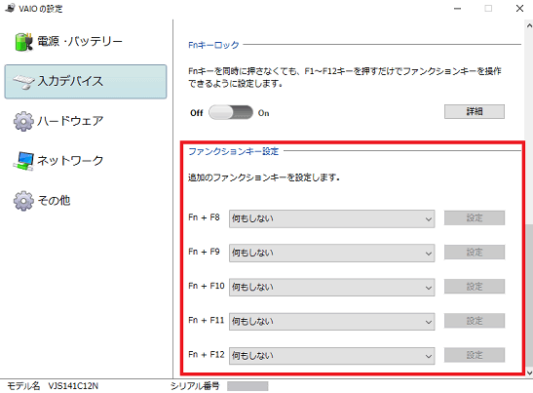This screenshot has height=393, width=533.
Task: Open the 電源・バッテリー section
Action: coord(80,42)
